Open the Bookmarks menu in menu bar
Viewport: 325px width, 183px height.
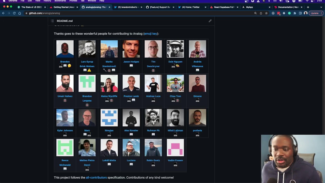(60, 1)
